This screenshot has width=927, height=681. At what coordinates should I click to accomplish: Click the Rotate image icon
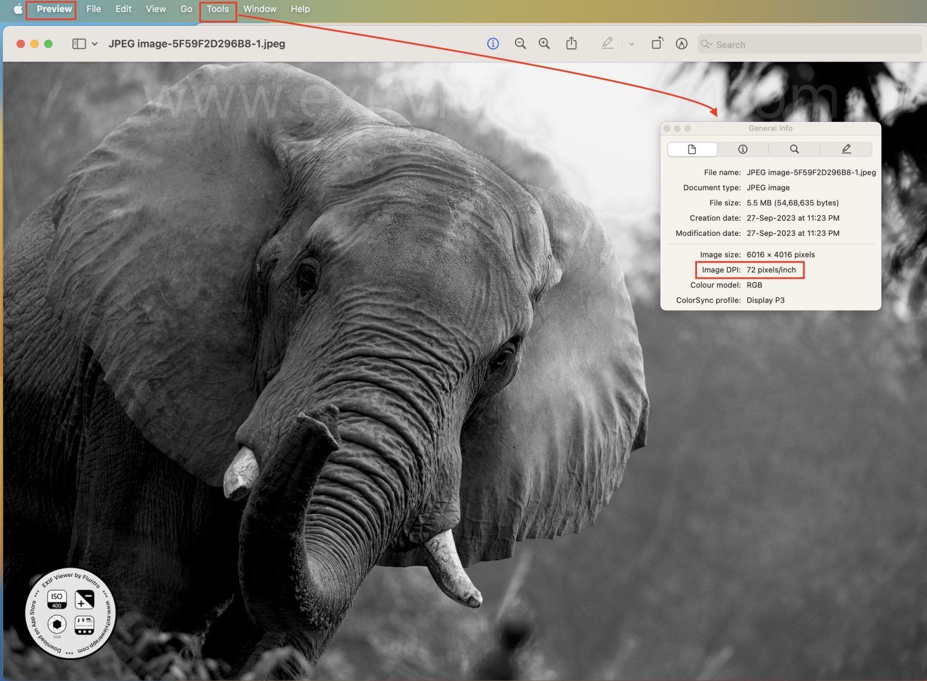point(657,43)
